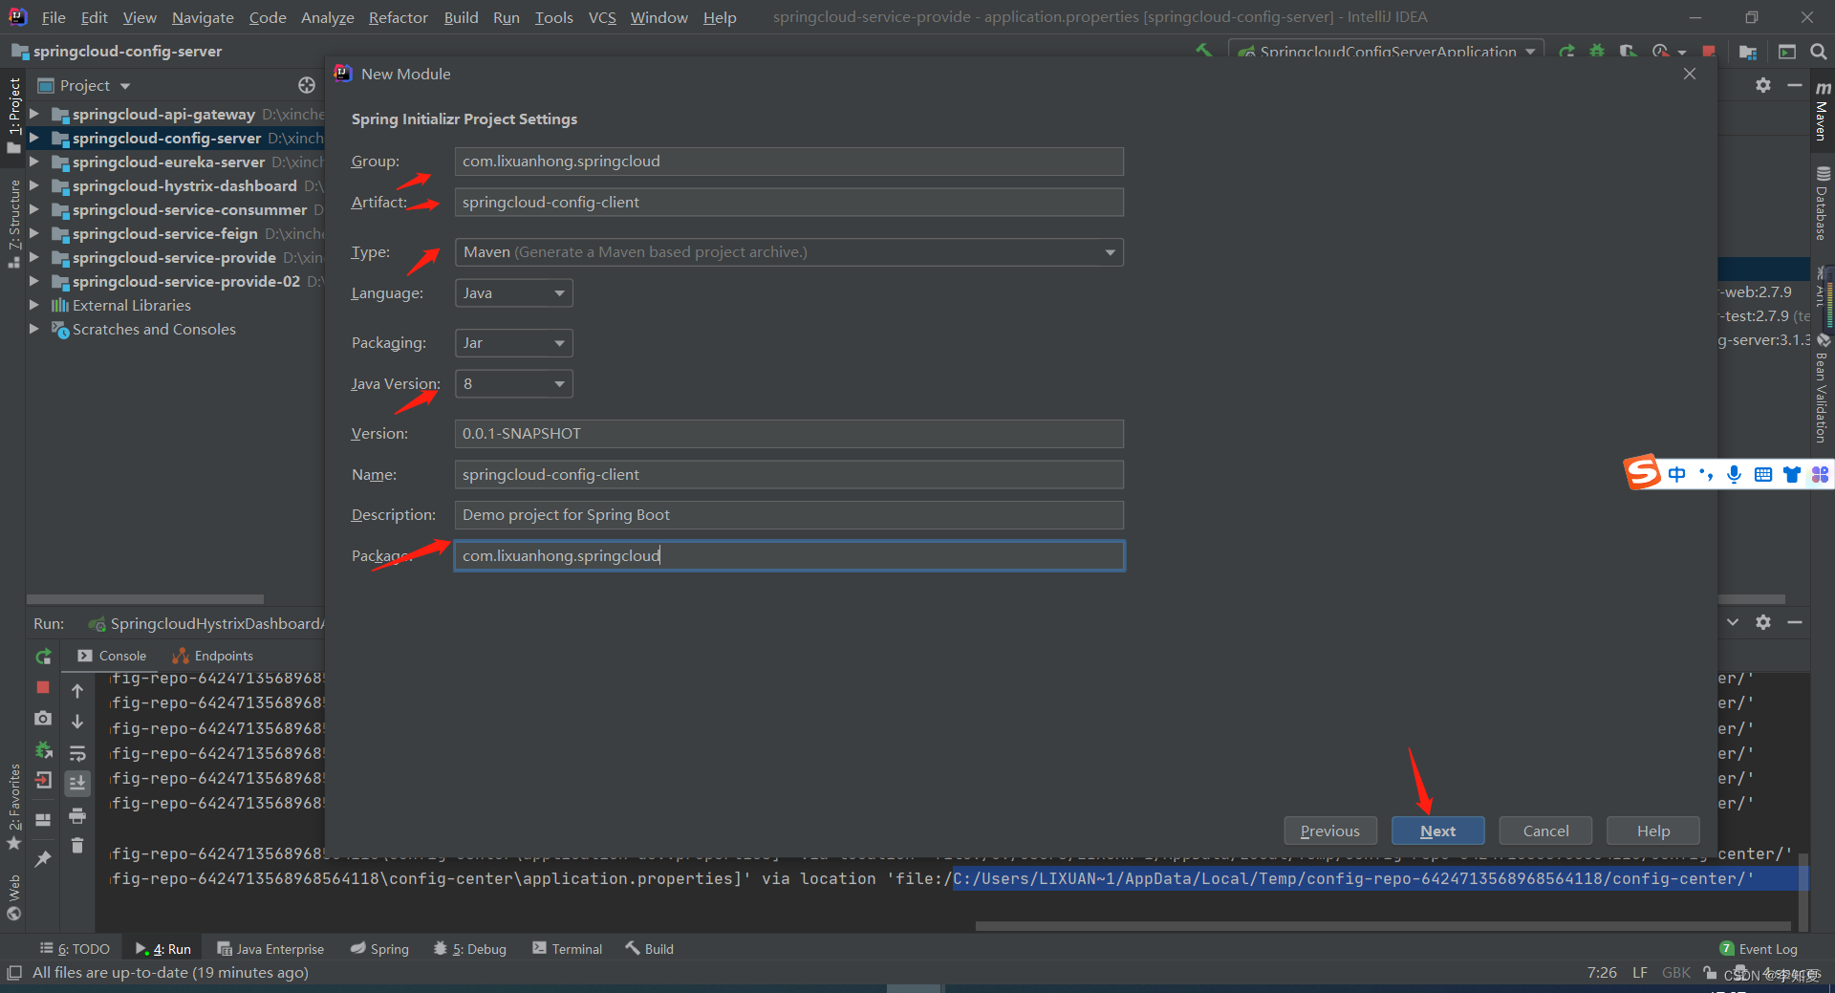Image resolution: width=1835 pixels, height=993 pixels.
Task: Stop the application with the red toolbar square
Action: click(x=1709, y=52)
